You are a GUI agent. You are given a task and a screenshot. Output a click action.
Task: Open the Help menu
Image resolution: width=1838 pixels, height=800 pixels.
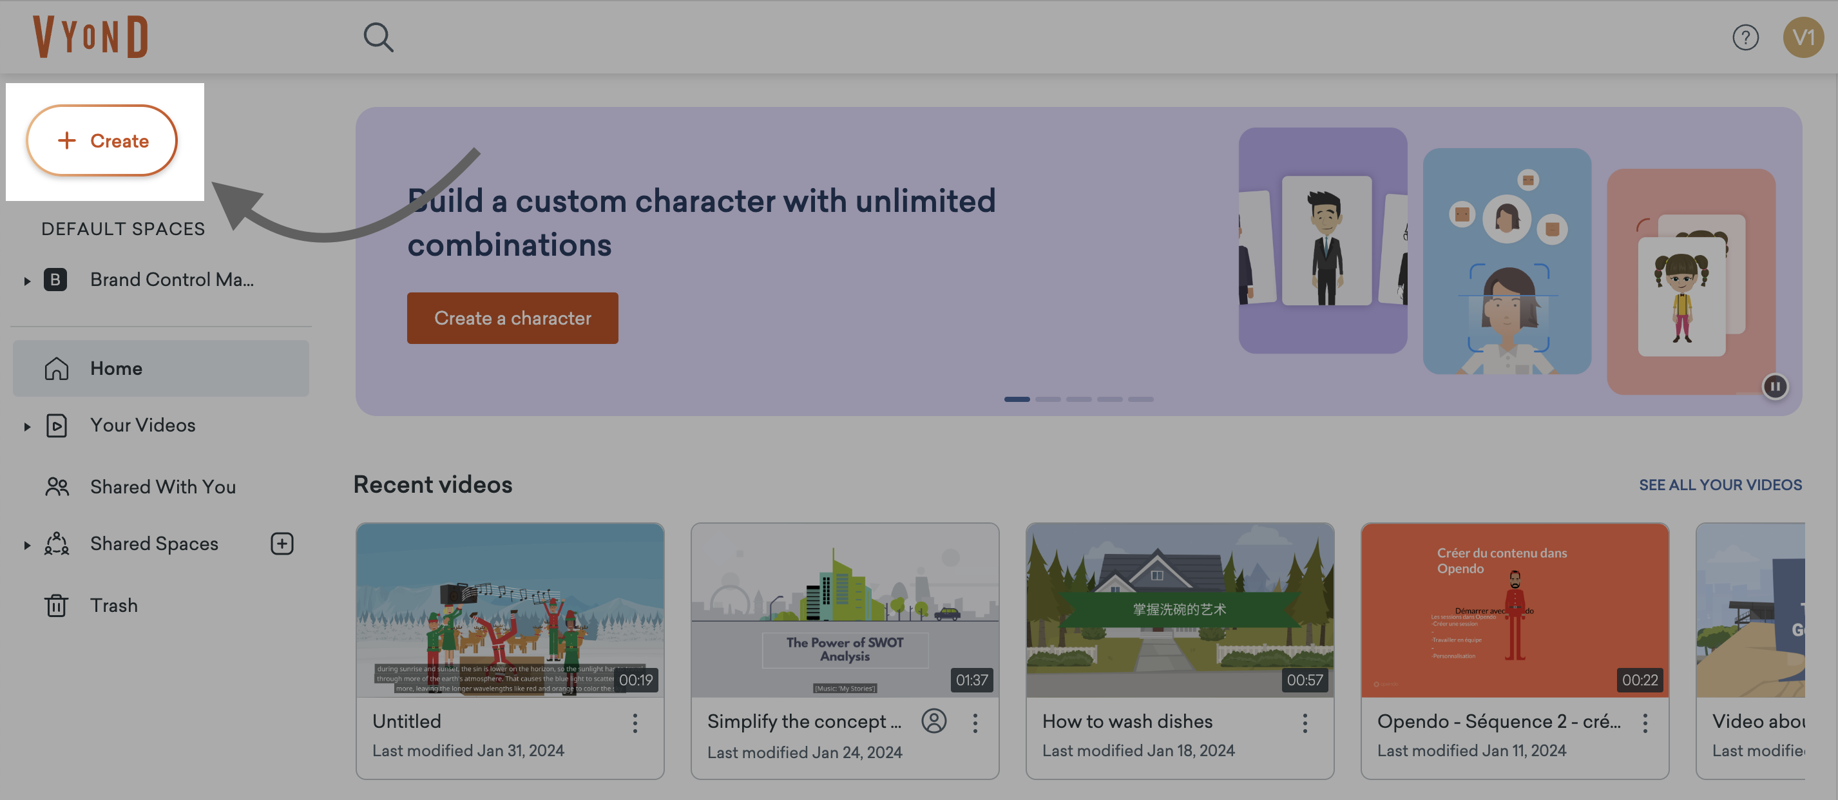(1746, 37)
